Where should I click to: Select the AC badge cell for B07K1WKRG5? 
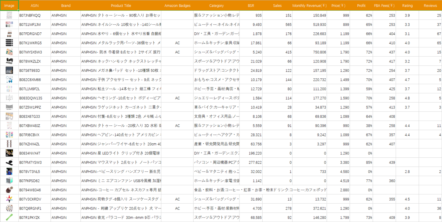[x=178, y=43]
